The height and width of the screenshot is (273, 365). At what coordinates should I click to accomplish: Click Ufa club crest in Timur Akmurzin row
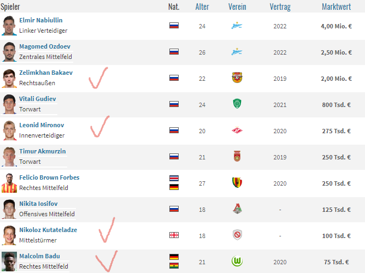(x=237, y=156)
